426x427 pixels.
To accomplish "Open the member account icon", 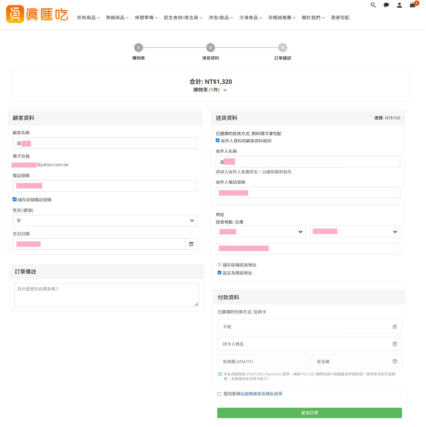I will 399,5.
